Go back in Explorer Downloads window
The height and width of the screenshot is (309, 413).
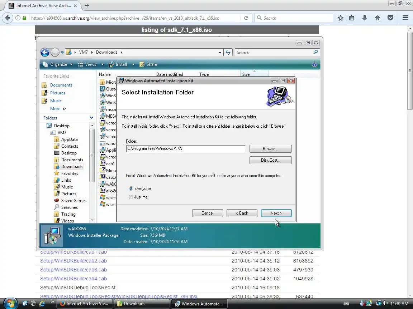(45, 52)
